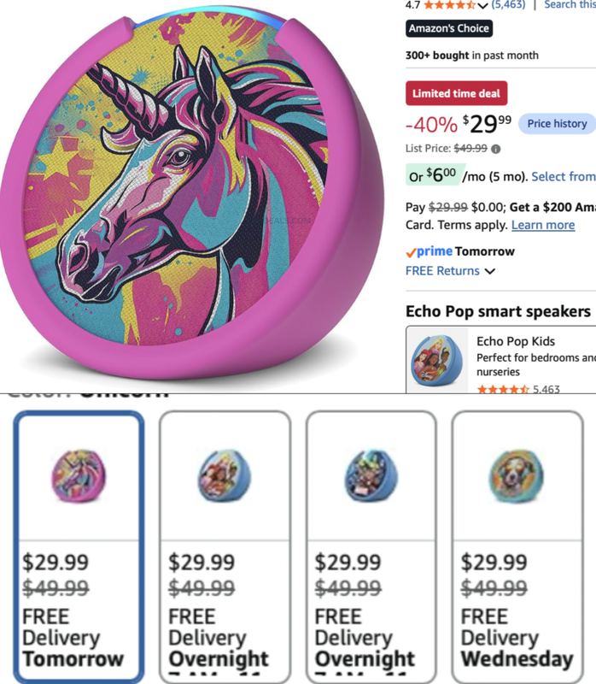Open the 5,463 ratings count link
This screenshot has width=596, height=684.
point(508,5)
